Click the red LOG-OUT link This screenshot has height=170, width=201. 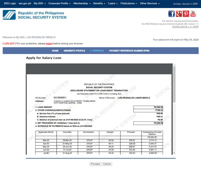pyautogui.click(x=9, y=44)
